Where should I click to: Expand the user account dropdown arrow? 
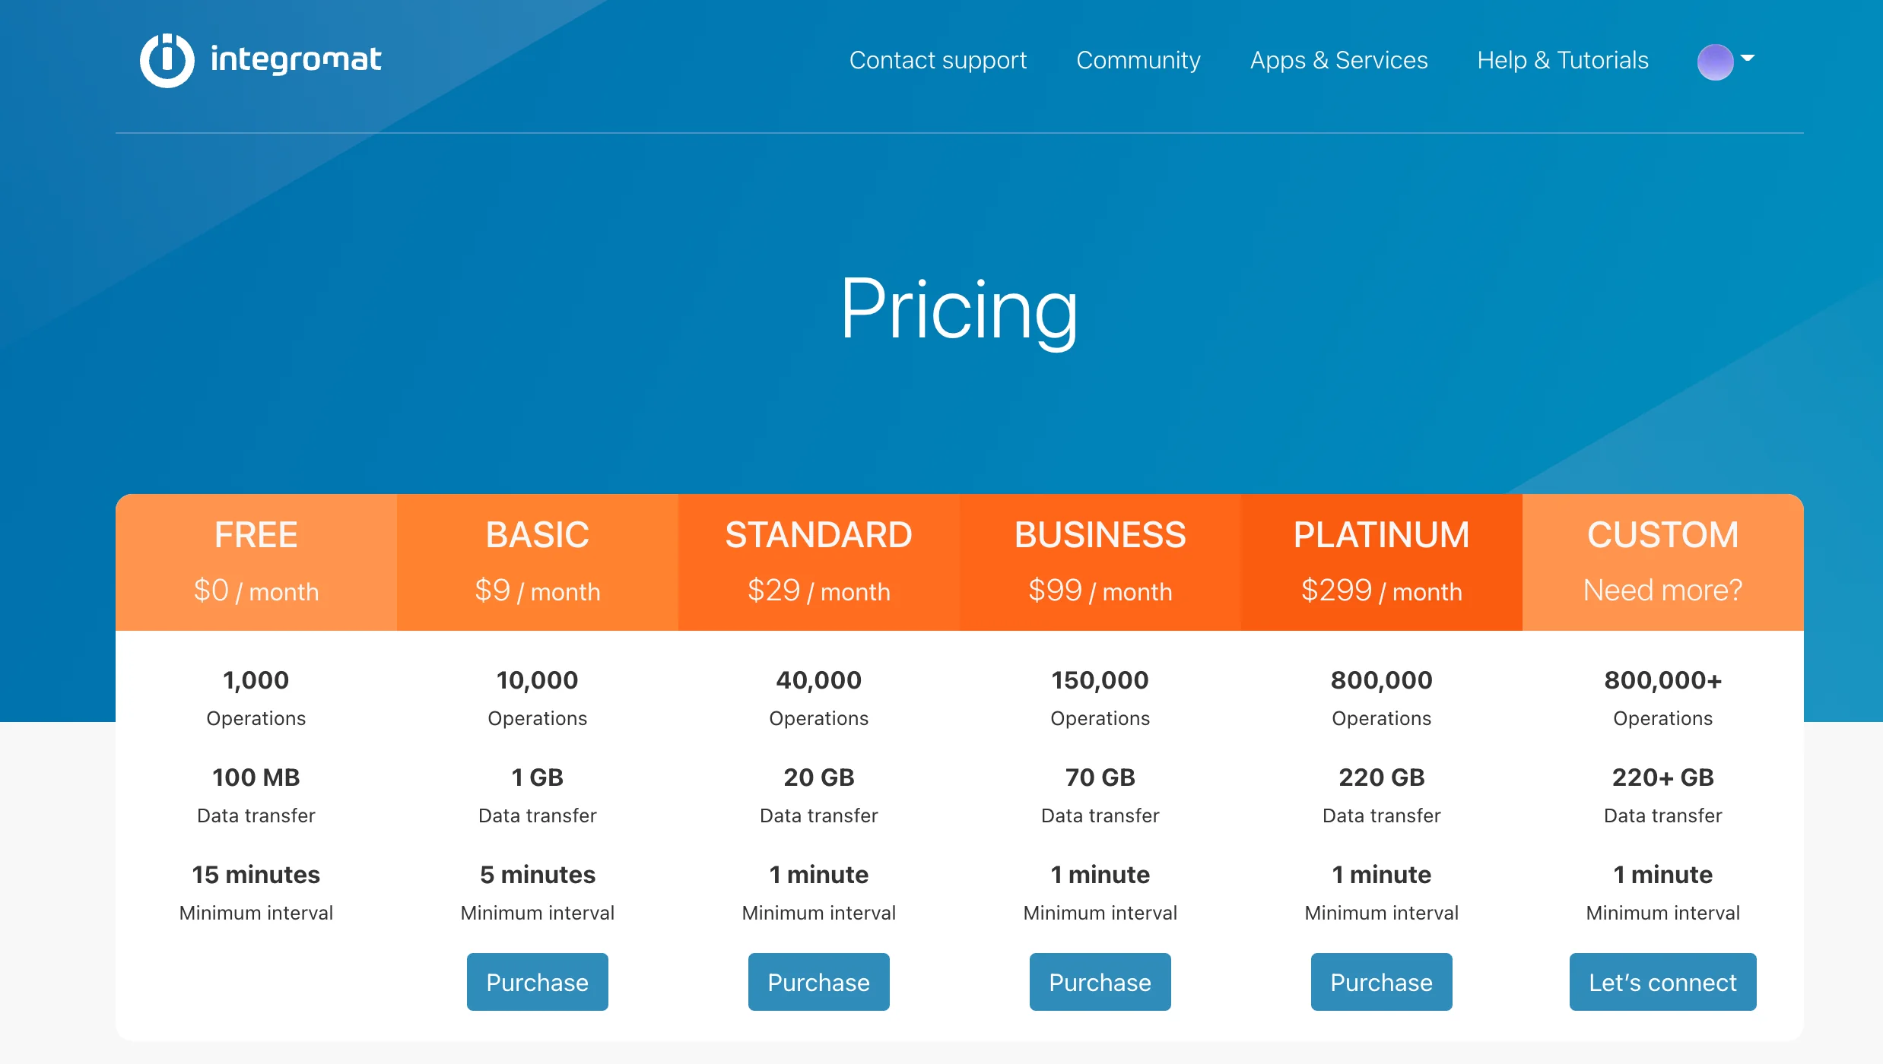1748,58
